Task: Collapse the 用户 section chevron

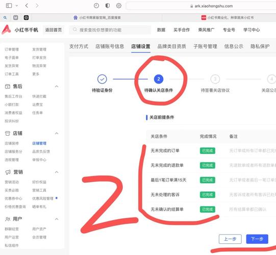Action: click(57, 219)
